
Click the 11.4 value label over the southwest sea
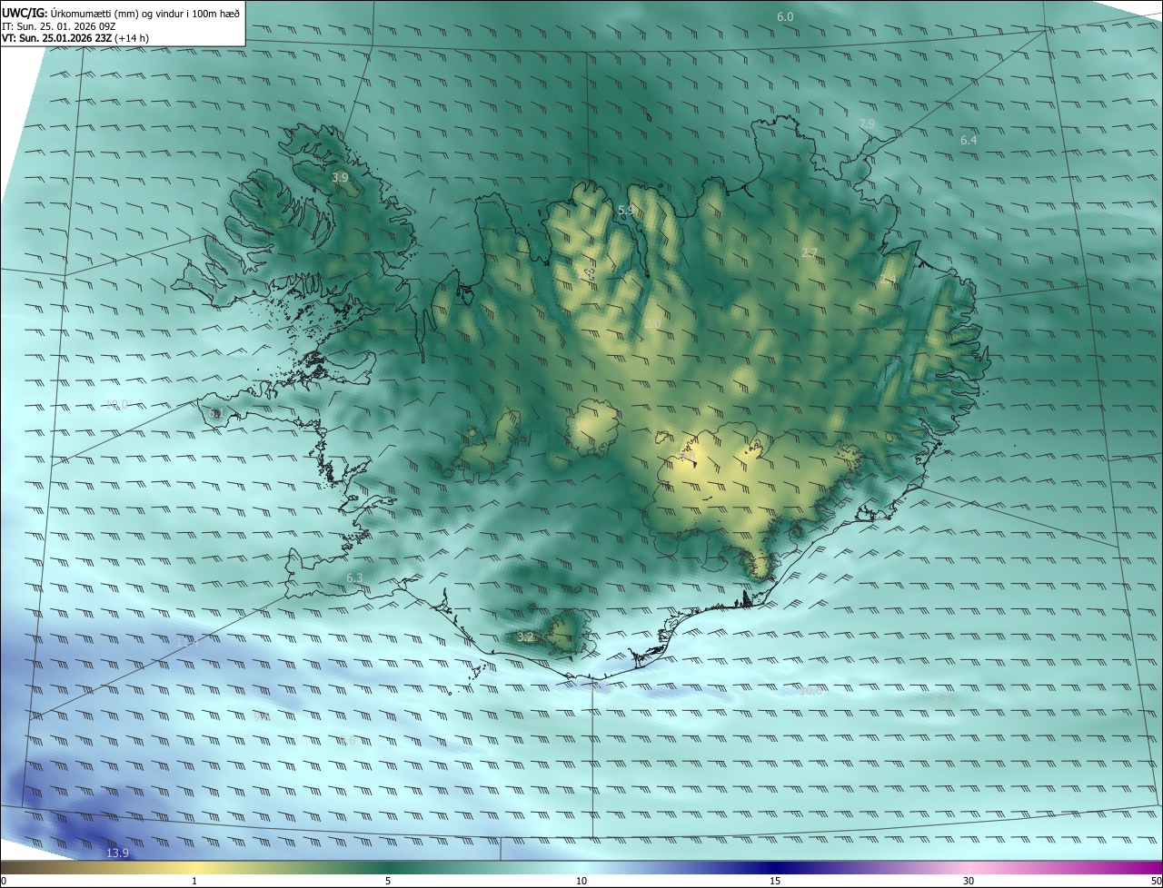[x=187, y=641]
